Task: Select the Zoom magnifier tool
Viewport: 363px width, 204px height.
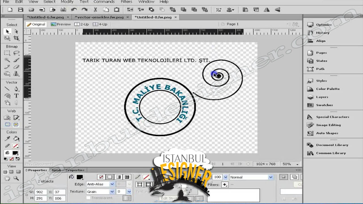Action: [16, 178]
